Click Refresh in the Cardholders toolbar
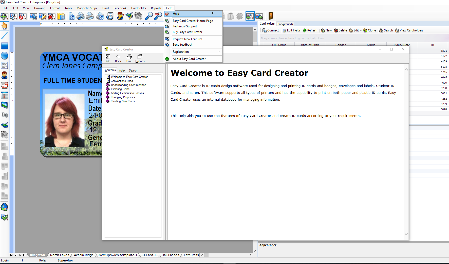Image resolution: width=449 pixels, height=264 pixels. point(310,30)
